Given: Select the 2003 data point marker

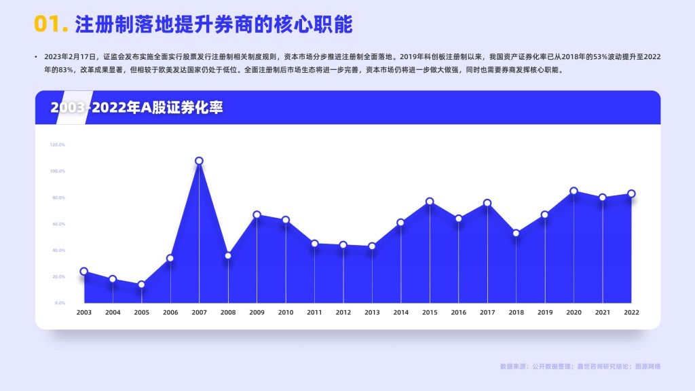Looking at the screenshot, I should pyautogui.click(x=83, y=272).
